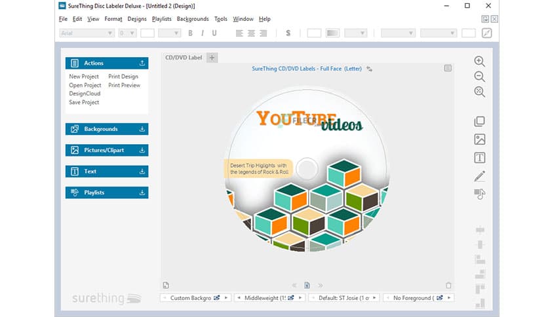
Task: Expand the Pictures/Clipart panel
Action: tap(142, 150)
